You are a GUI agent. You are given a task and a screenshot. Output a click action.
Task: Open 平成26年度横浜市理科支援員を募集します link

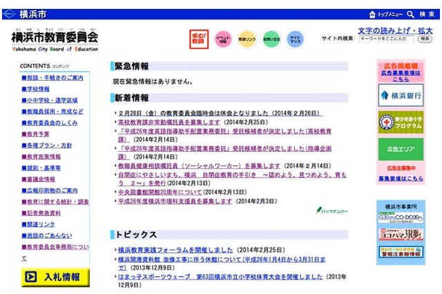pos(175,201)
